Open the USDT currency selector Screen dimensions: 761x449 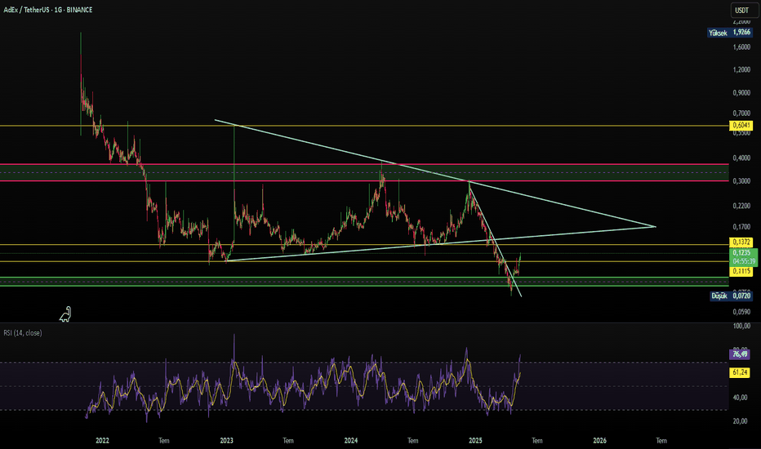741,10
